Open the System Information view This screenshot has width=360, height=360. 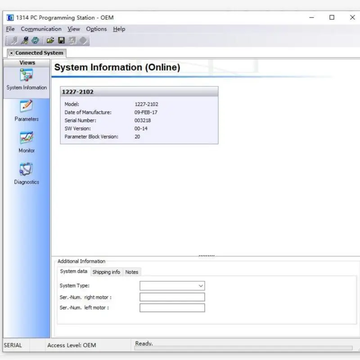27,80
